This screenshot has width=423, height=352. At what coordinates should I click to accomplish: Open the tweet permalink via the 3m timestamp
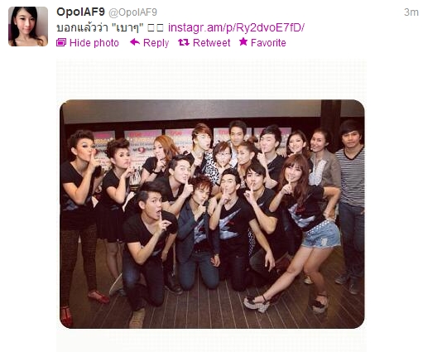411,12
